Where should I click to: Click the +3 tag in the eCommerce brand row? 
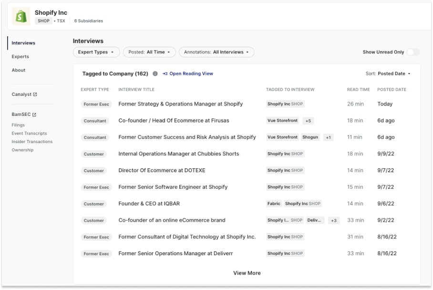tap(334, 220)
